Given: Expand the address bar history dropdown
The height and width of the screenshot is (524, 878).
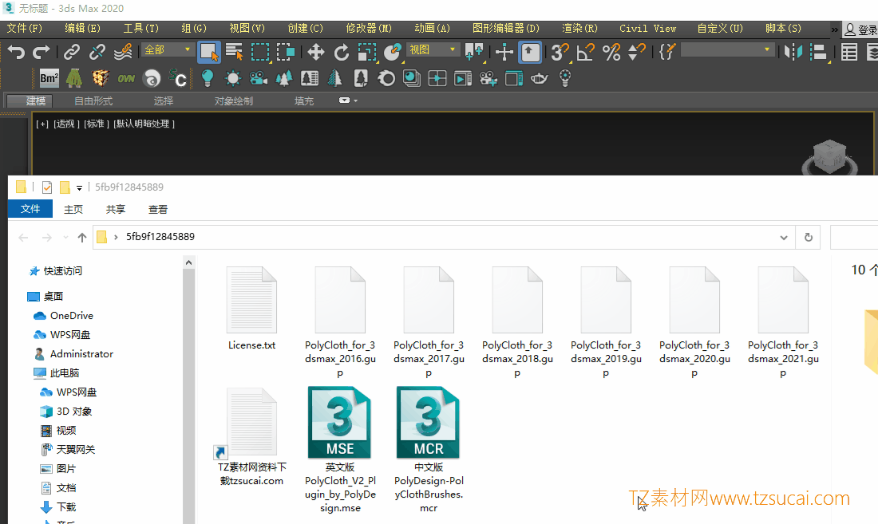Looking at the screenshot, I should point(783,238).
